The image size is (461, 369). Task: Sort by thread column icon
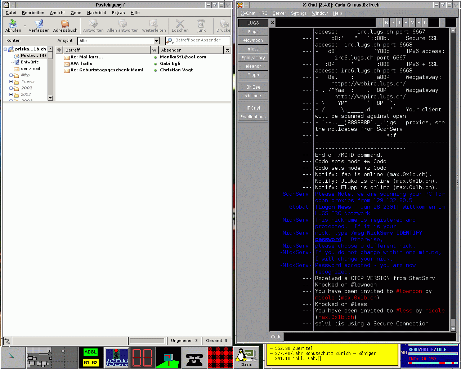tap(59, 50)
